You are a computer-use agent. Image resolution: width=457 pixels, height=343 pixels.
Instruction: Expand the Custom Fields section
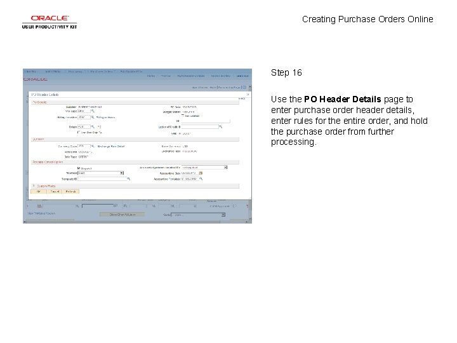(34, 185)
